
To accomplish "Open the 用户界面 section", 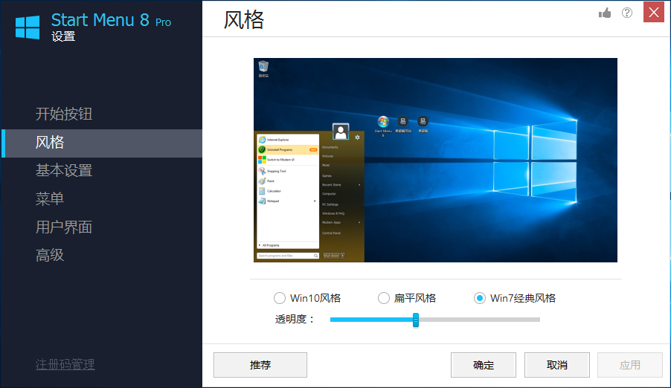I will pos(64,227).
